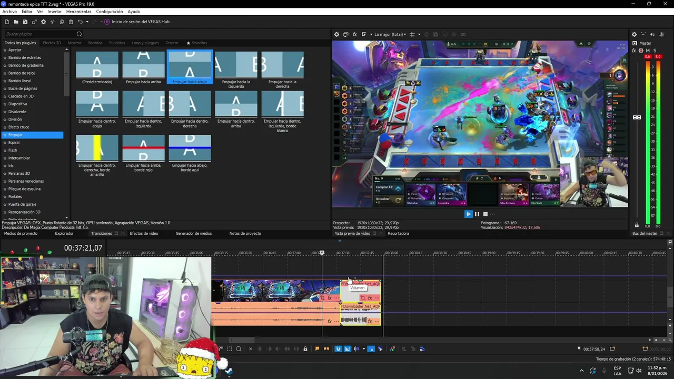674x379 pixels.
Task: Open Video Output FX in preview toolbar
Action: coord(355,34)
